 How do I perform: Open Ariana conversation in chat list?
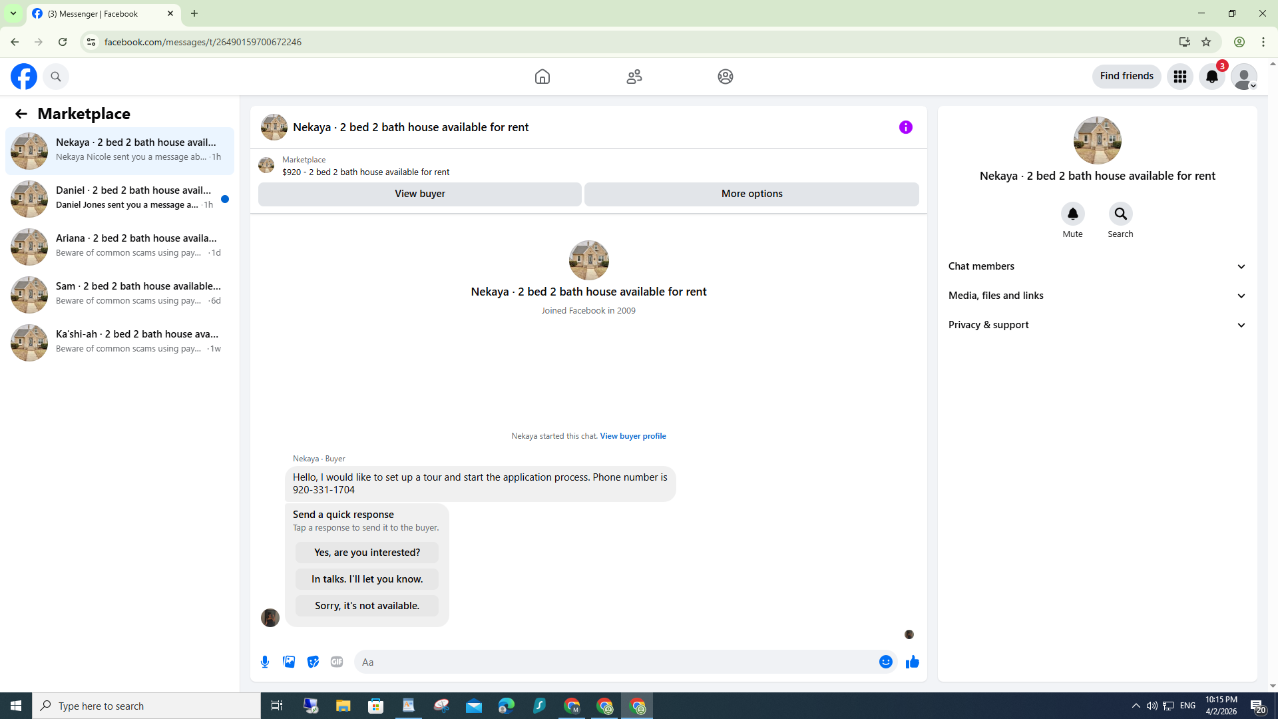120,247
